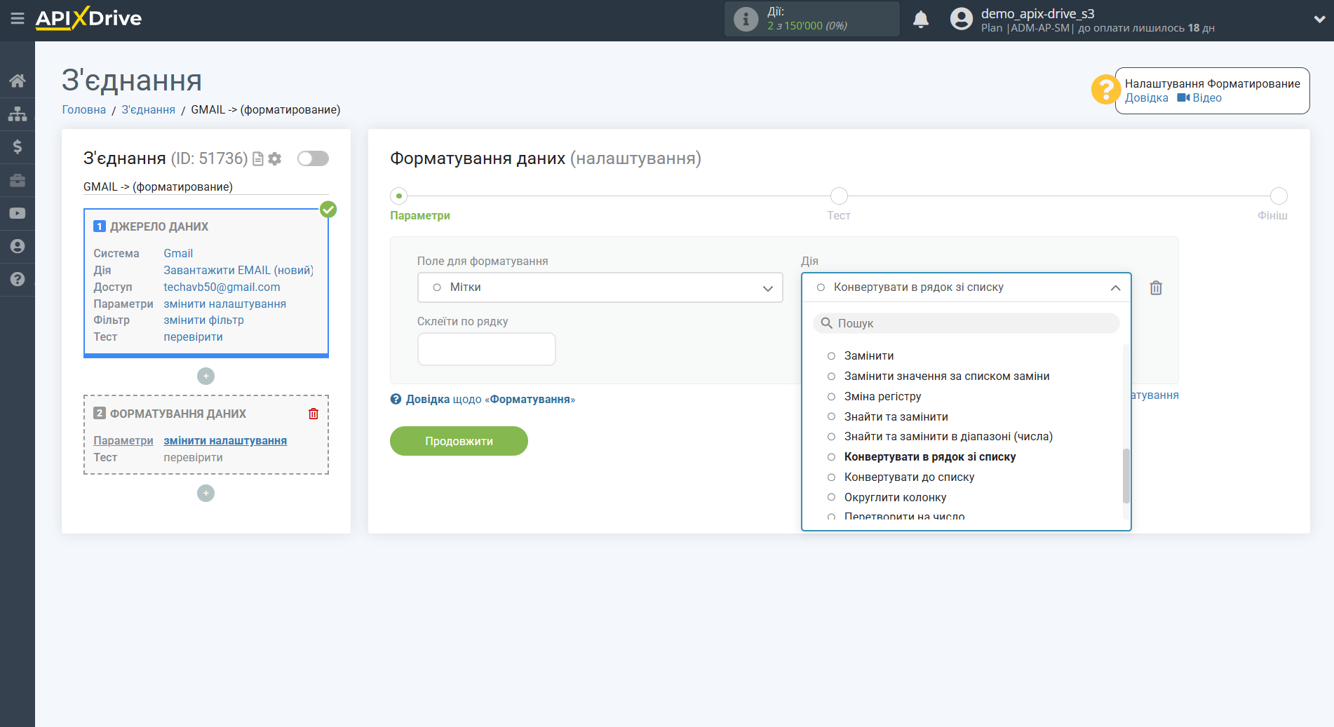Open the help question sidebar icon
Image resolution: width=1334 pixels, height=727 pixels.
tap(18, 279)
